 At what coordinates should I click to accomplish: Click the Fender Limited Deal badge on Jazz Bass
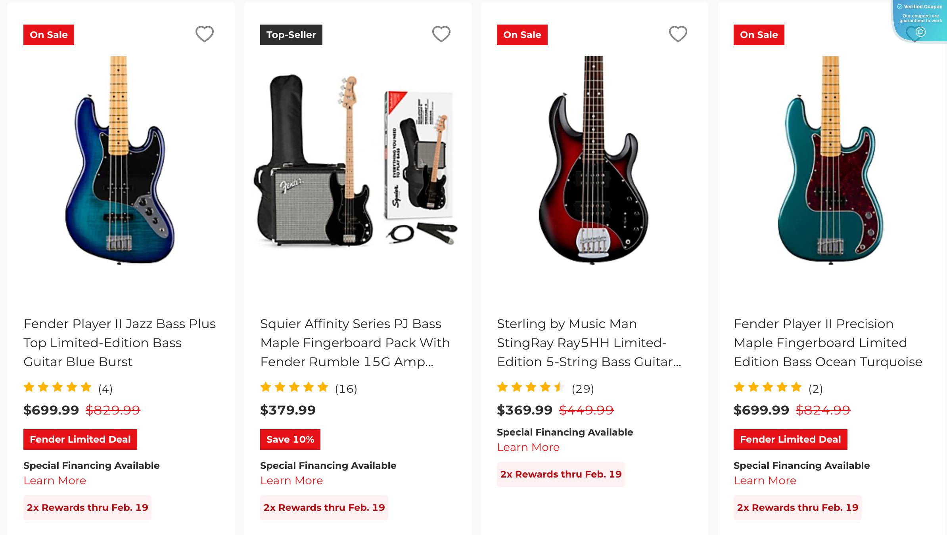(x=80, y=439)
